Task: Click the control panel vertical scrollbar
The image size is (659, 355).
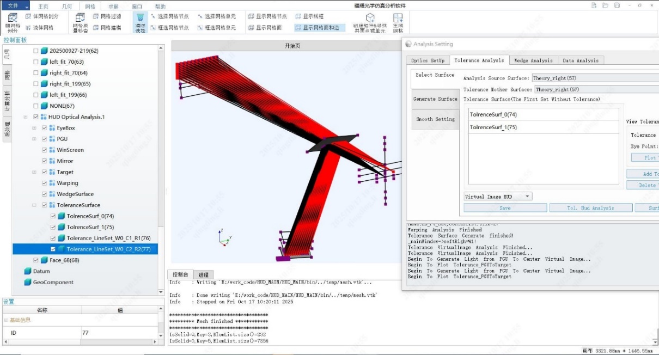Action: [161, 136]
